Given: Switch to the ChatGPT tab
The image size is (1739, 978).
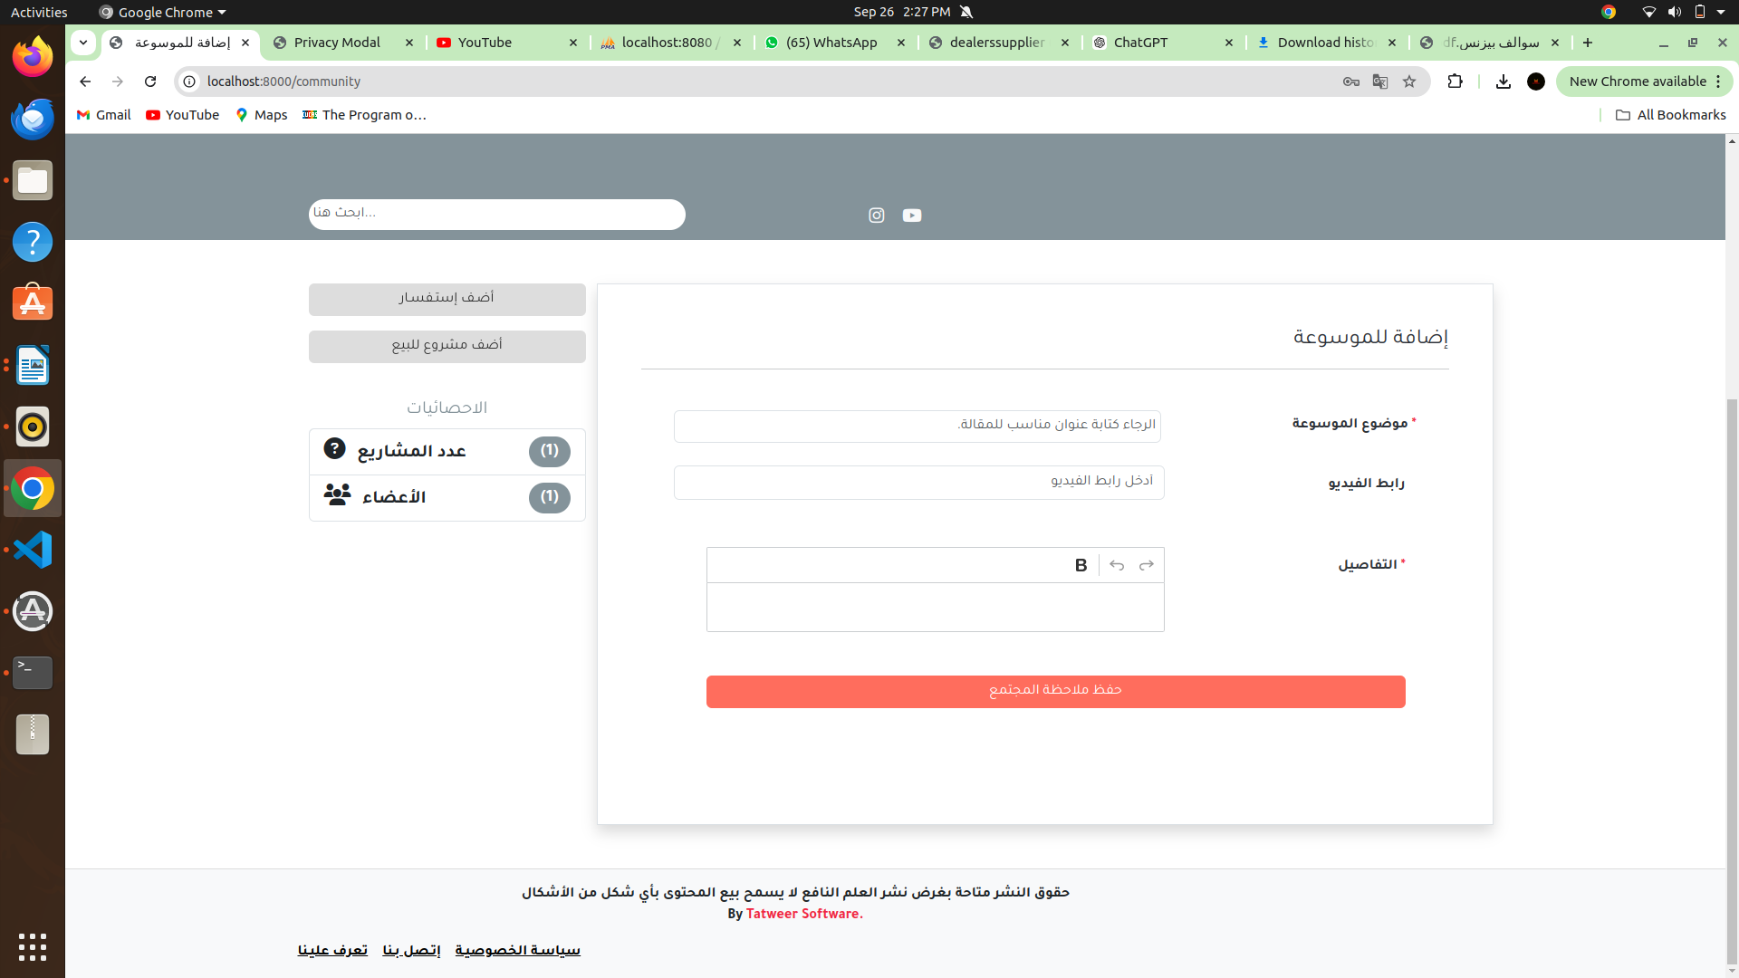Looking at the screenshot, I should pos(1142,43).
